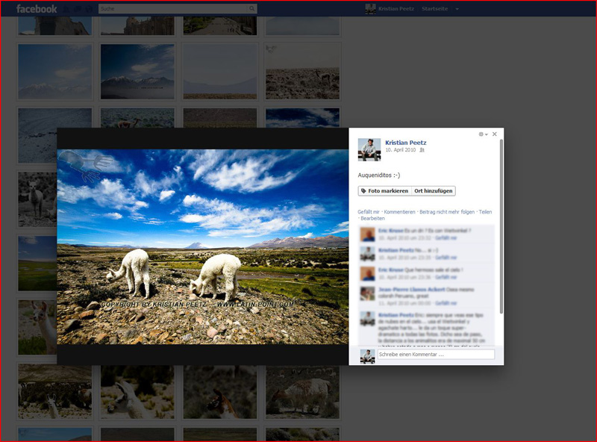Open the gear options menu in photo viewer

[x=483, y=134]
